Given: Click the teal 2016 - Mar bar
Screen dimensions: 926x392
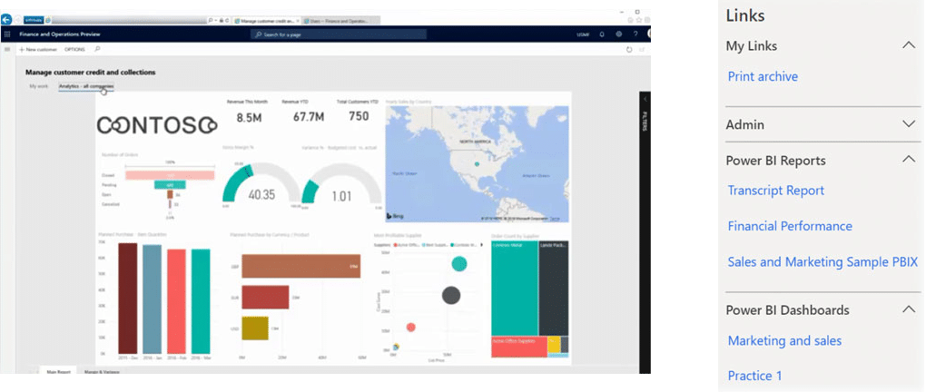Looking at the screenshot, I should point(201,301).
